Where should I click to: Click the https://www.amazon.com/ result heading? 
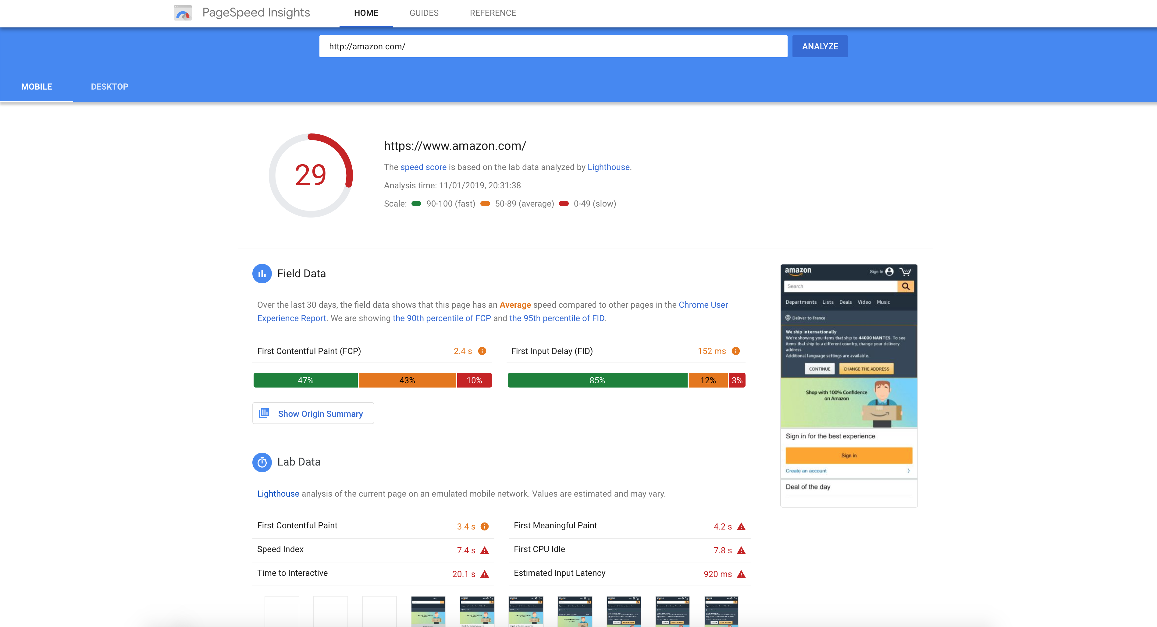454,146
